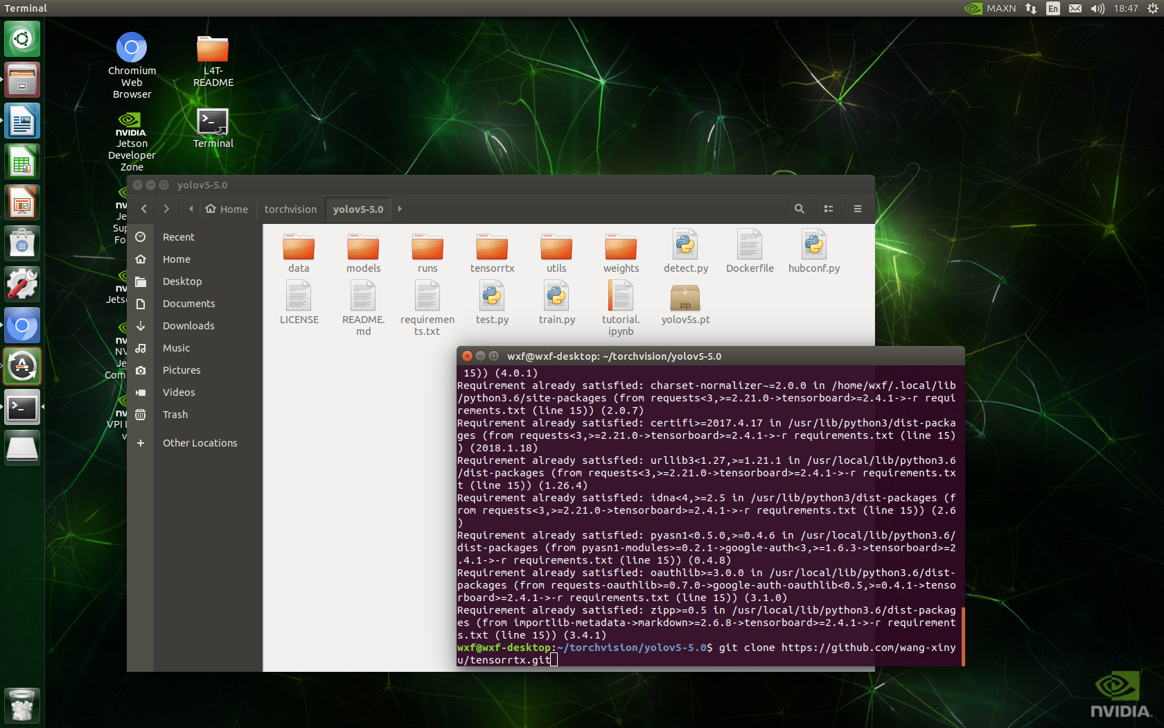Expand the path bar overflow chevron
This screenshot has height=728, width=1164.
[399, 209]
